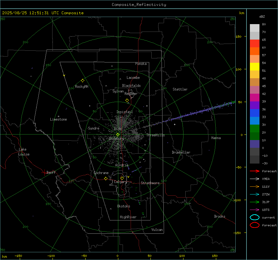Click the Lacombe city label
This screenshot has width=278, height=260.
tap(133, 78)
